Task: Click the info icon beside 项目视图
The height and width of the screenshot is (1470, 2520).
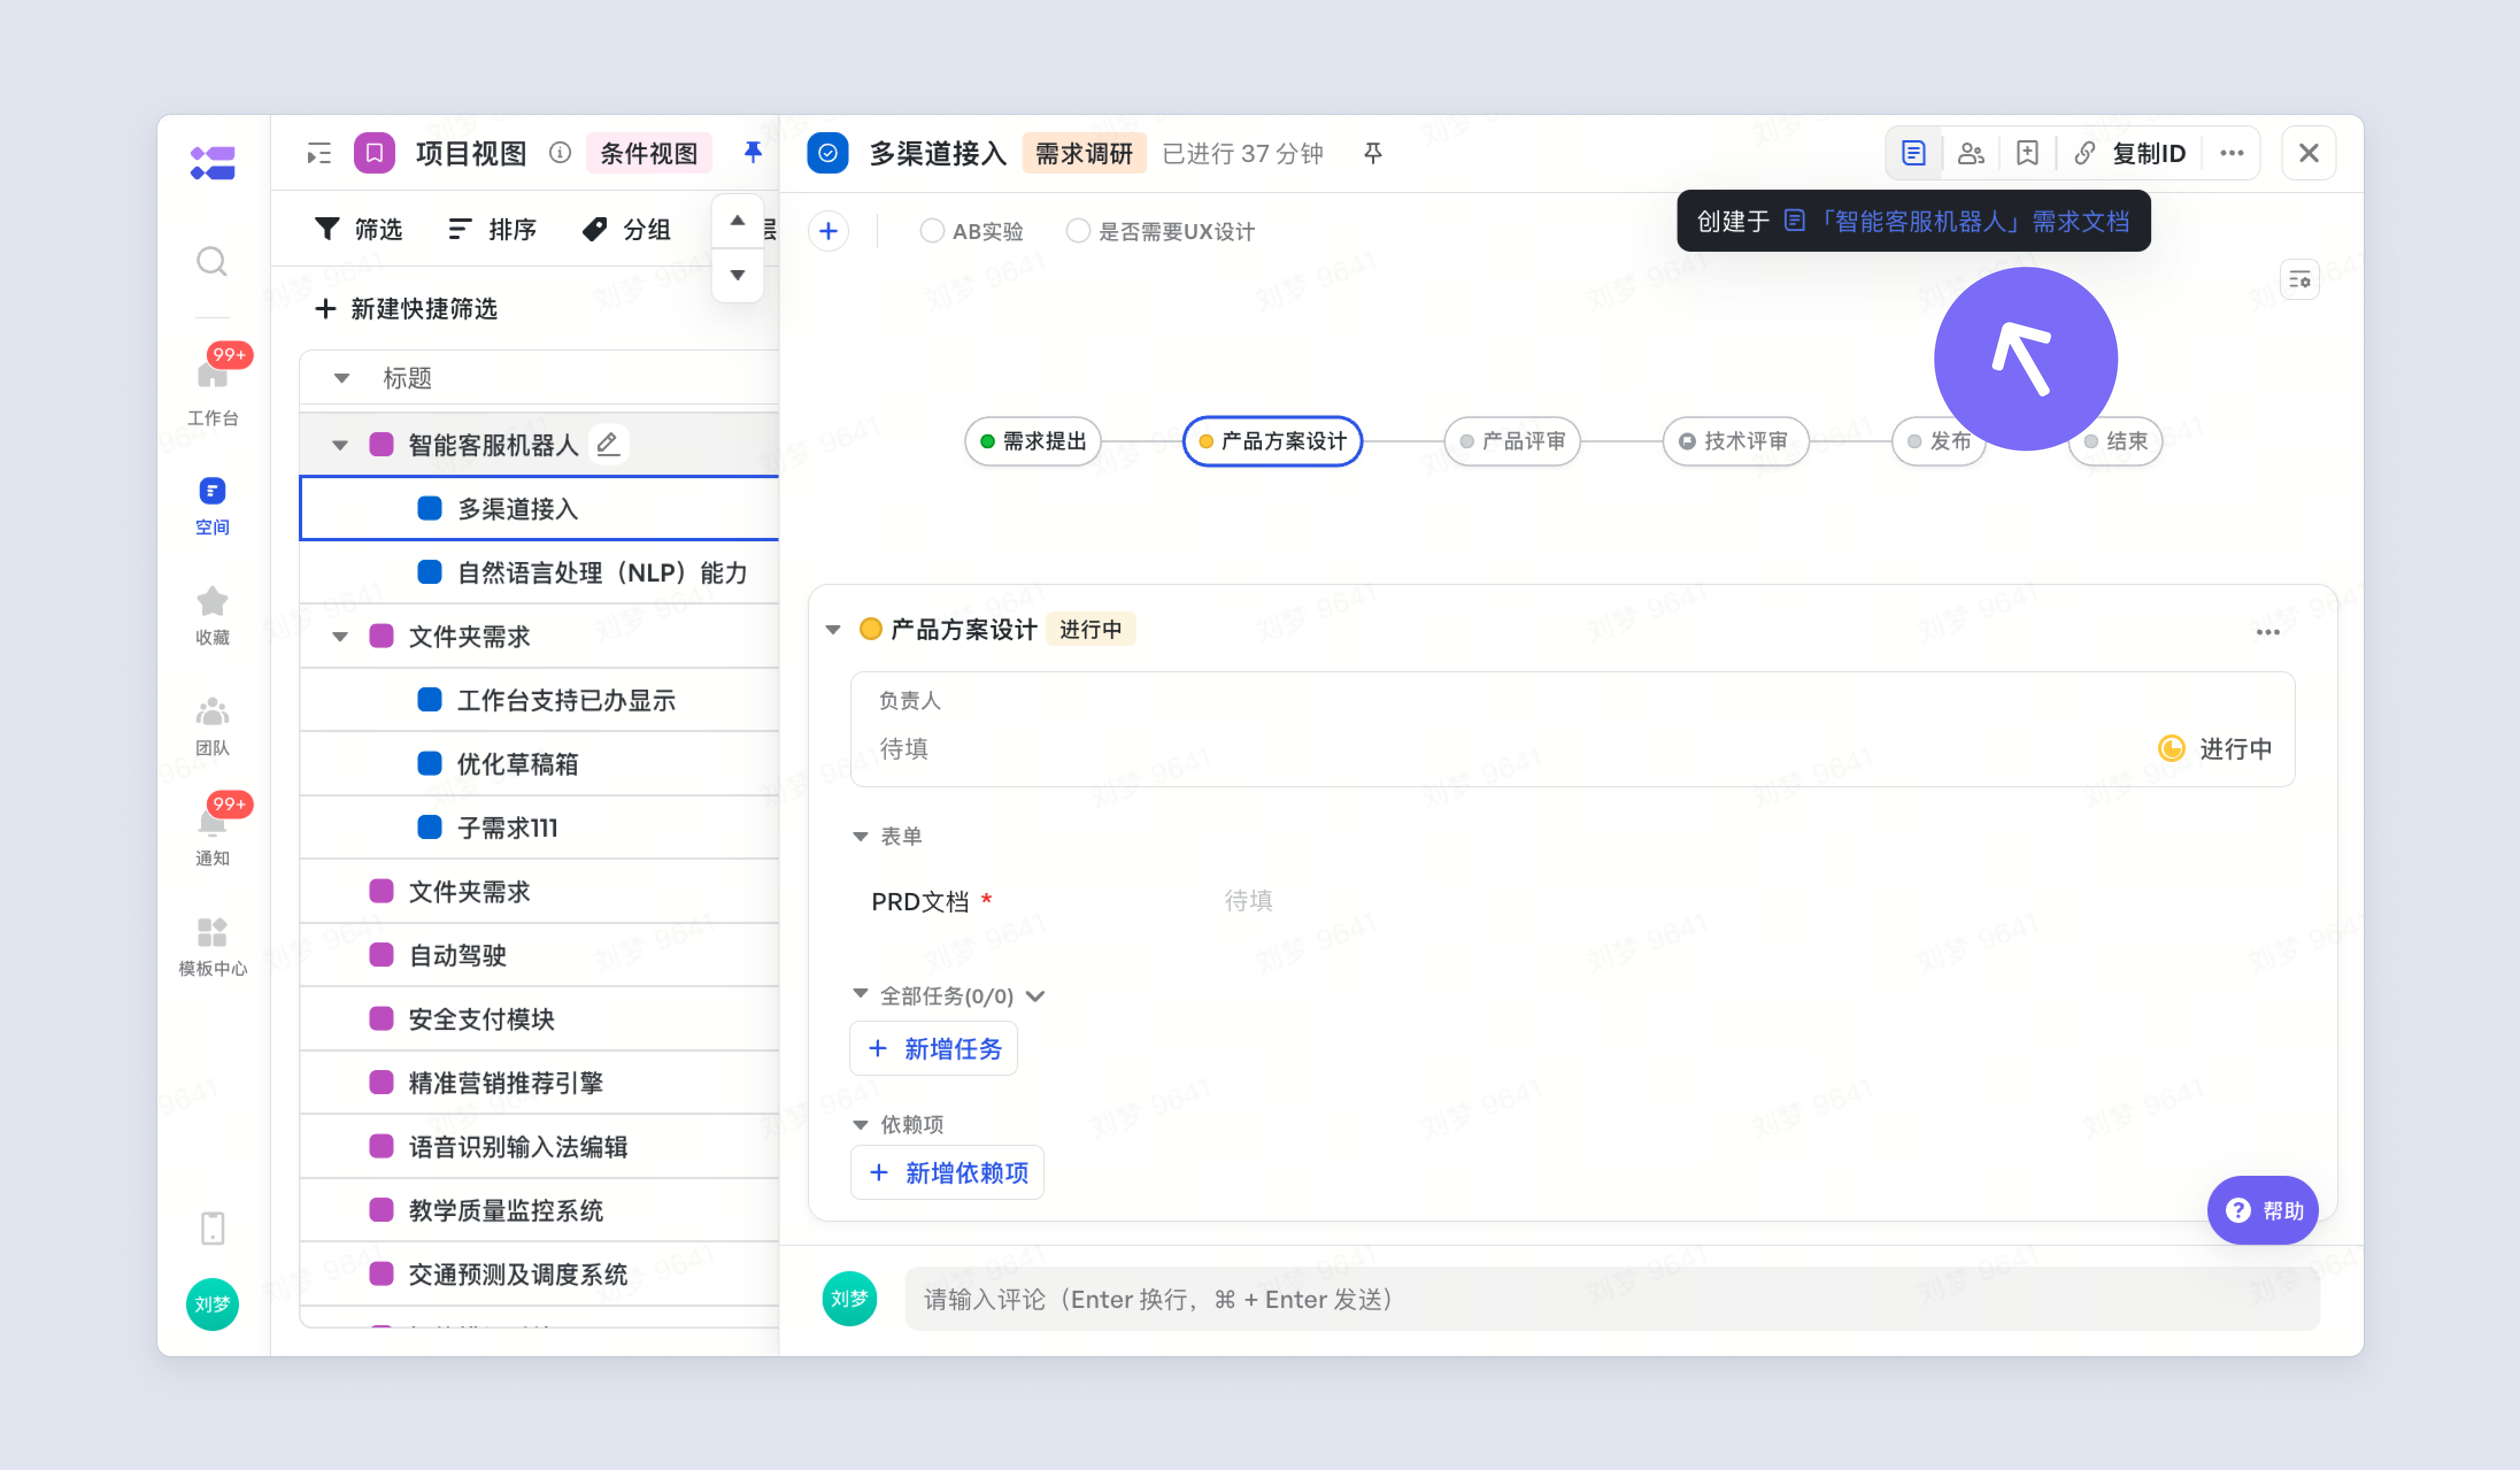Action: 560,153
